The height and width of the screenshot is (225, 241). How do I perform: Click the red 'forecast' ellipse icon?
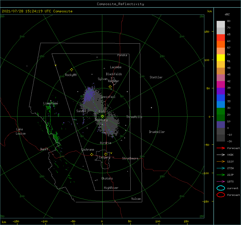[221, 195]
